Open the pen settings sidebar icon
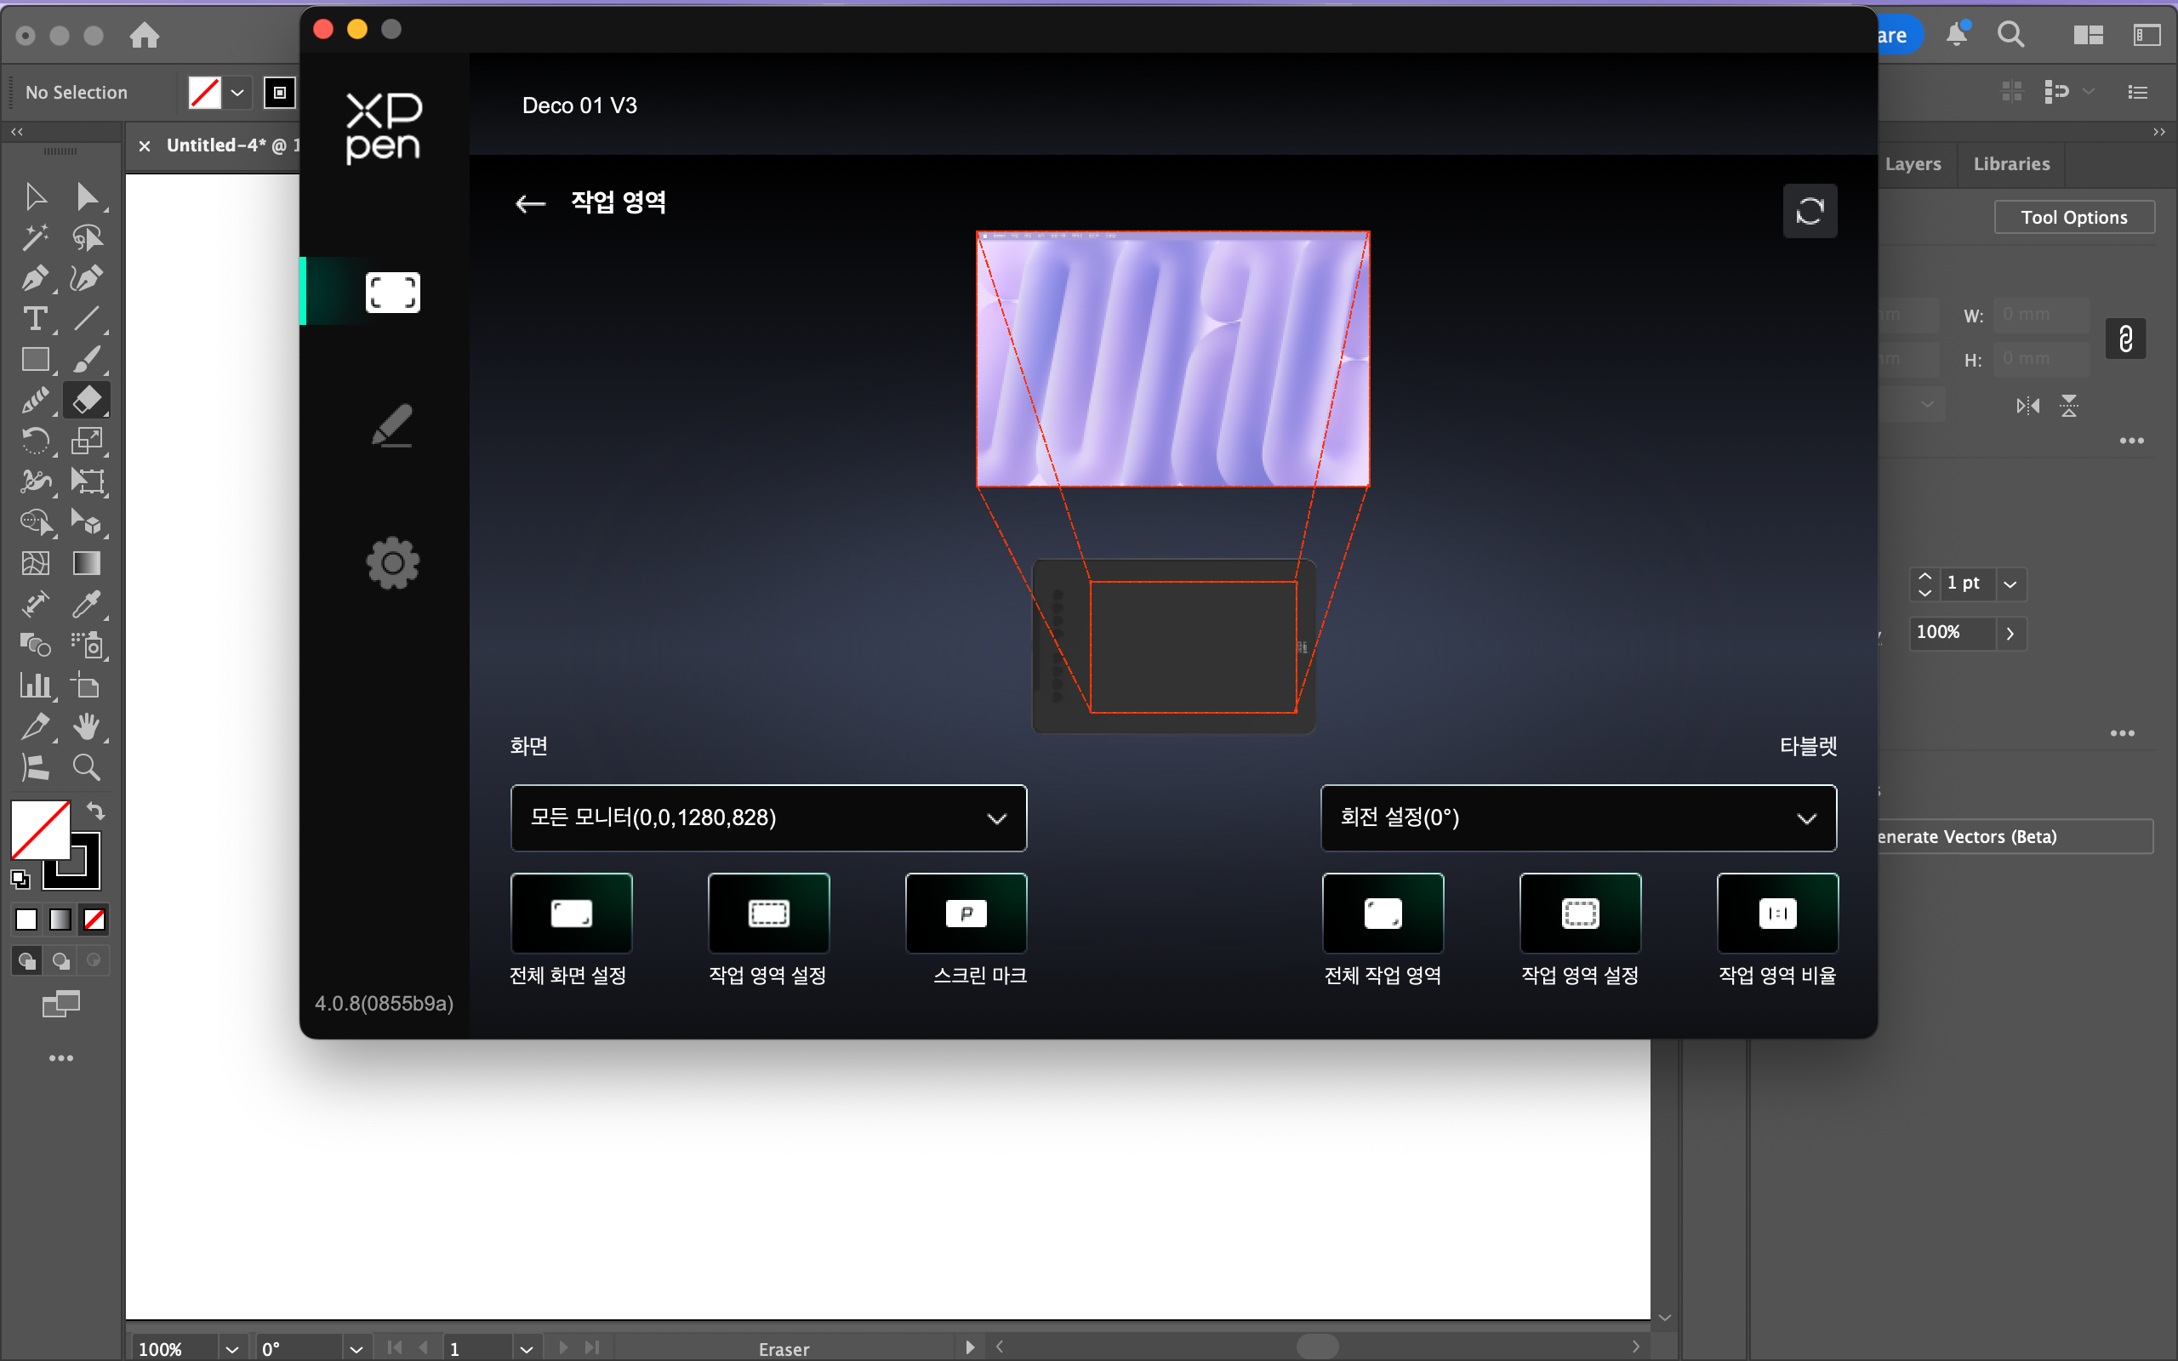The height and width of the screenshot is (1361, 2178). pyautogui.click(x=392, y=426)
